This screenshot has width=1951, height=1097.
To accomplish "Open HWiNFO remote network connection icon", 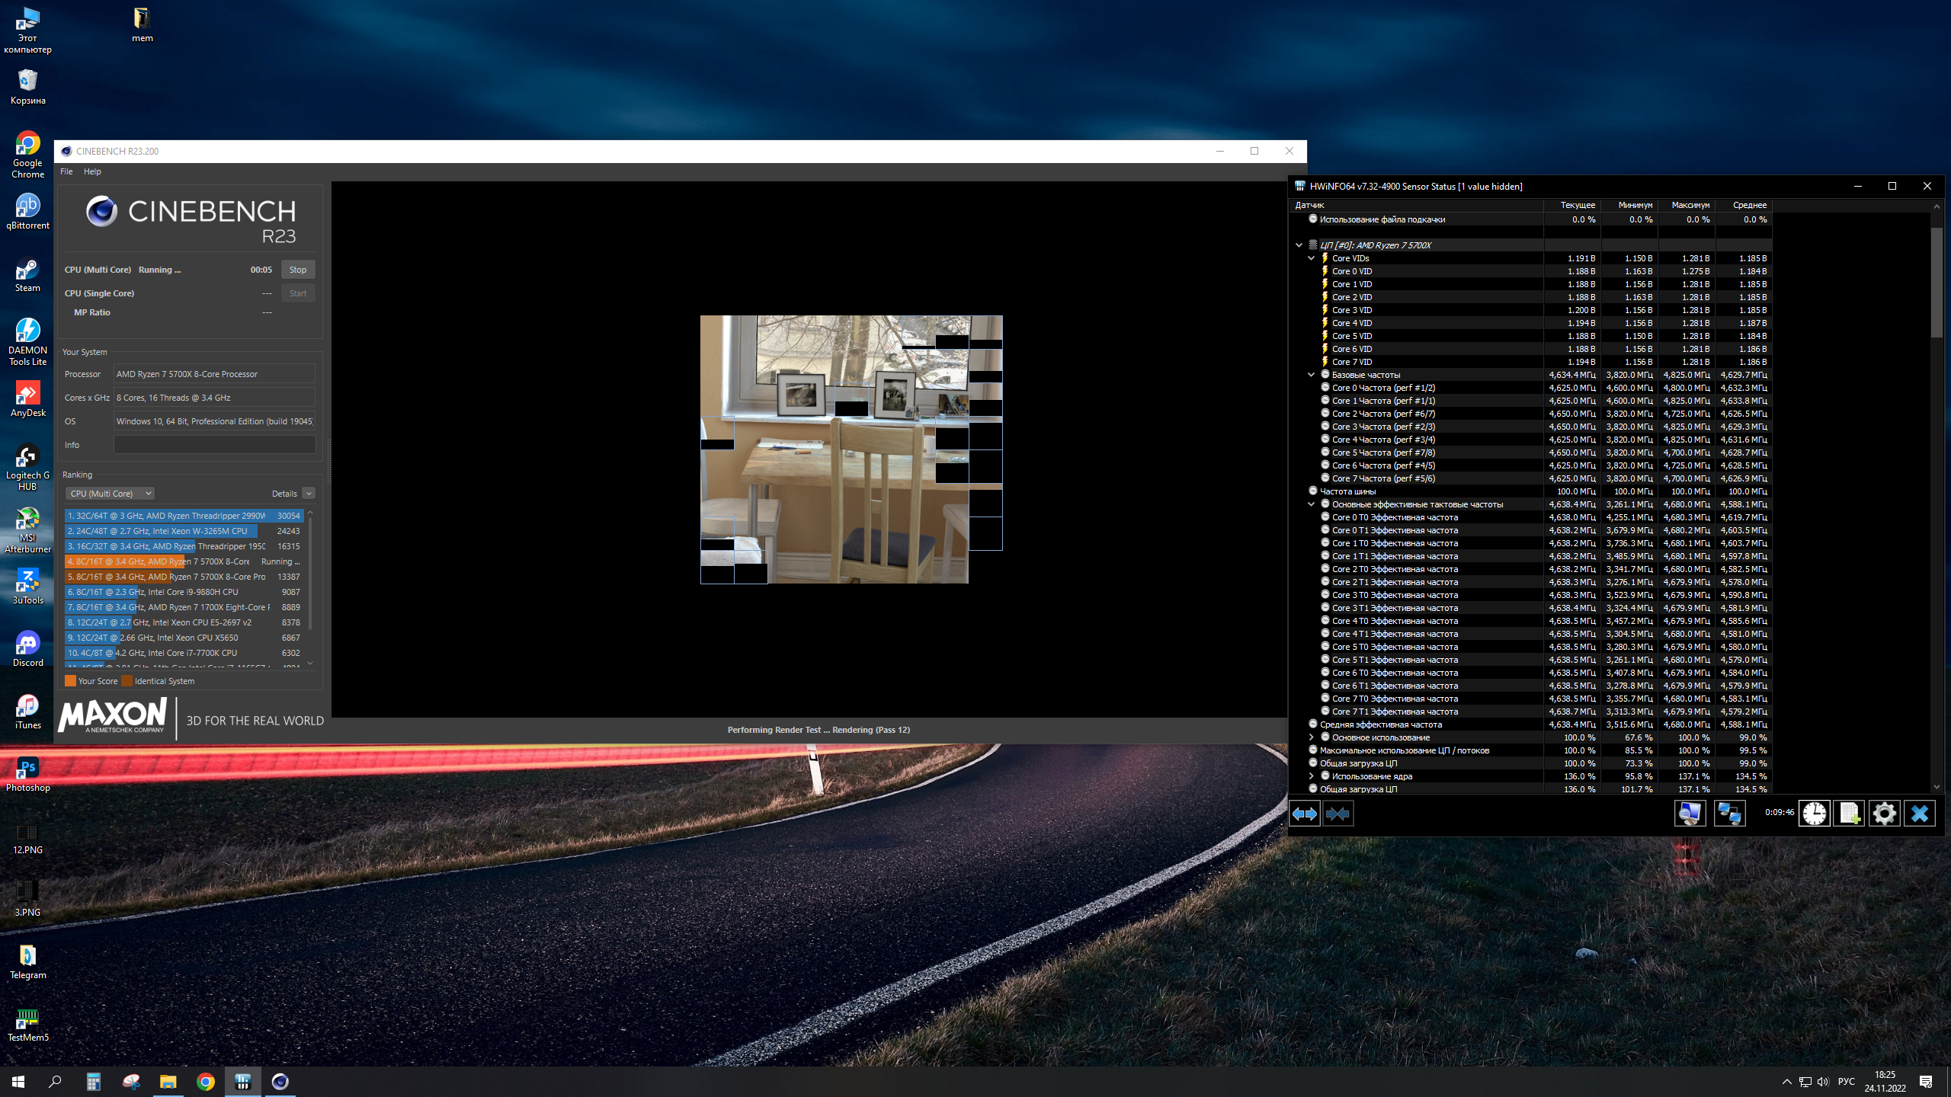I will [1729, 814].
